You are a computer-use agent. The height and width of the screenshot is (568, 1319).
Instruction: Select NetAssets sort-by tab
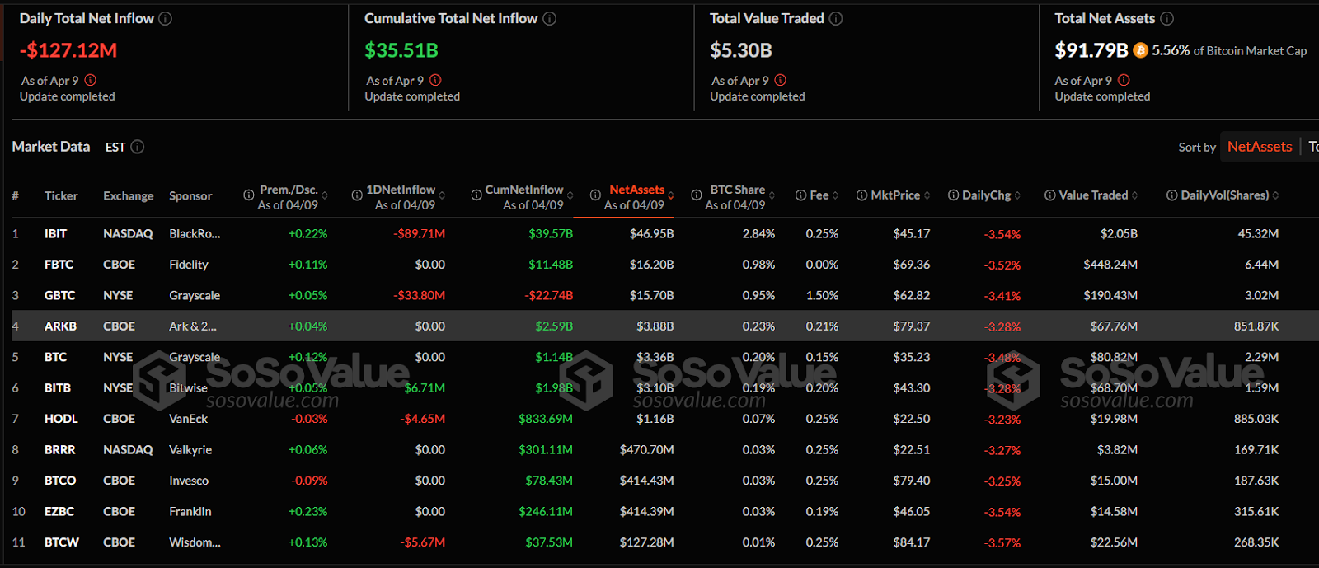(x=1260, y=147)
